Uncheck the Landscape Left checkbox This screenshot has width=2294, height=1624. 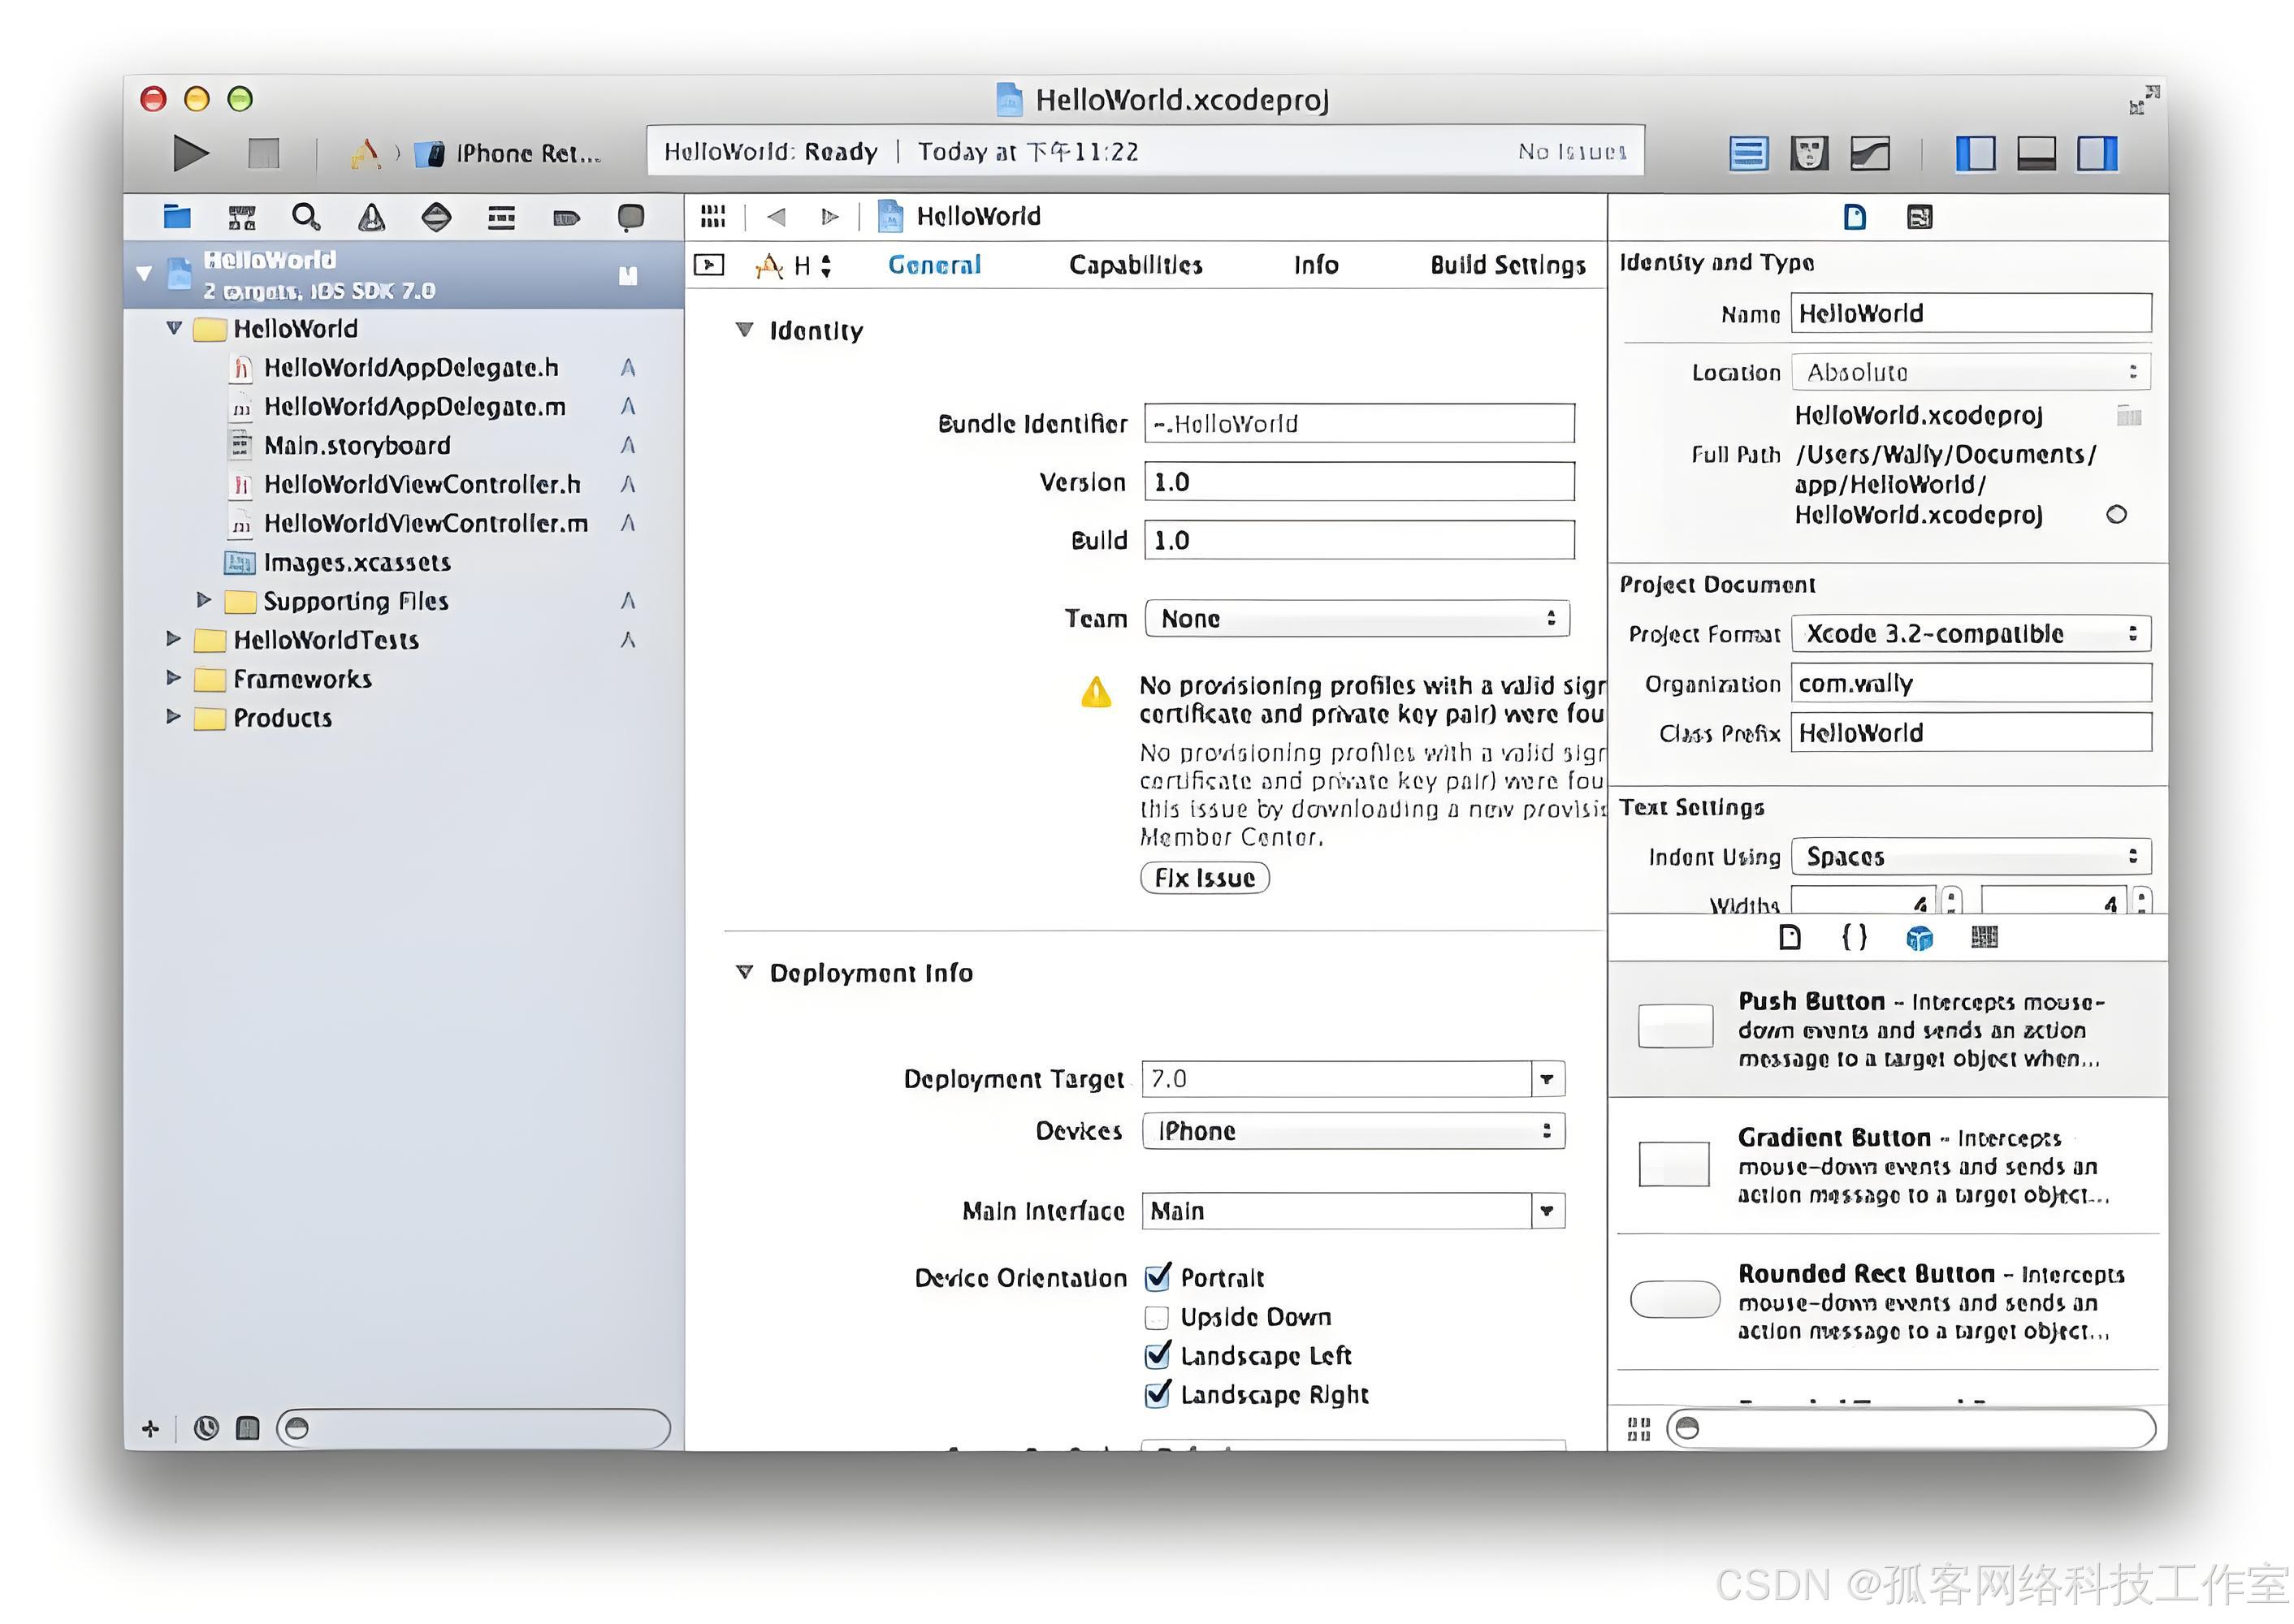1158,1355
